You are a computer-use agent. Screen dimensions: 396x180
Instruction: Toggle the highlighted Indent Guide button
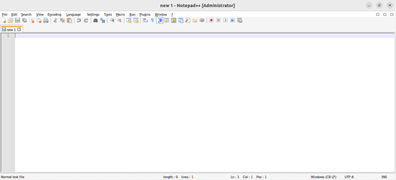(x=159, y=20)
